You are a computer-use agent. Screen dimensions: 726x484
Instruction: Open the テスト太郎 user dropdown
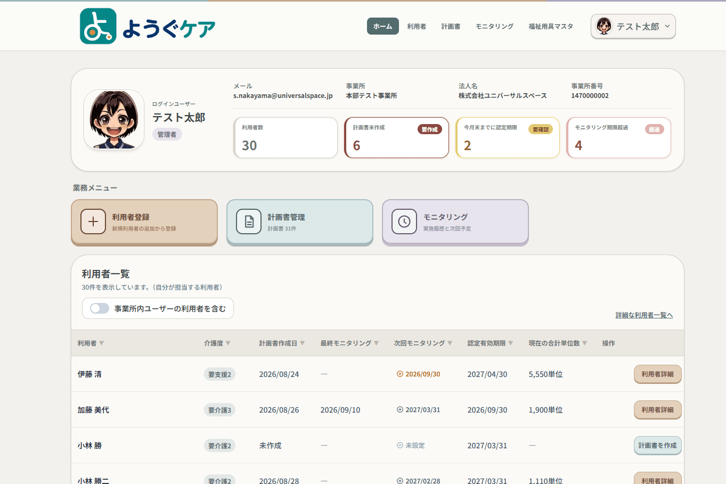click(x=633, y=26)
